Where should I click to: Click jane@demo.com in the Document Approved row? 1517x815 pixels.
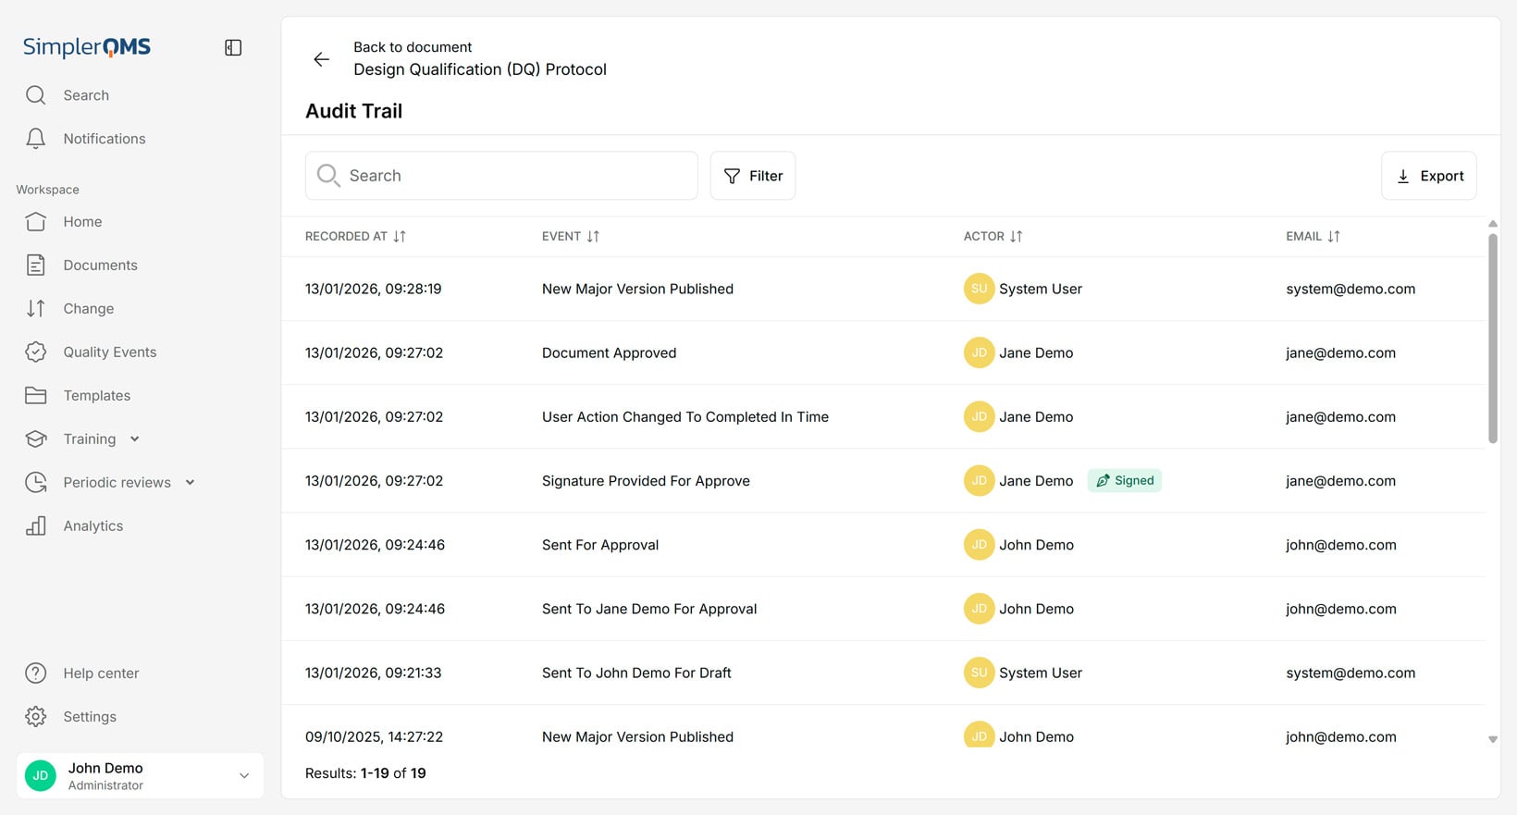tap(1340, 353)
